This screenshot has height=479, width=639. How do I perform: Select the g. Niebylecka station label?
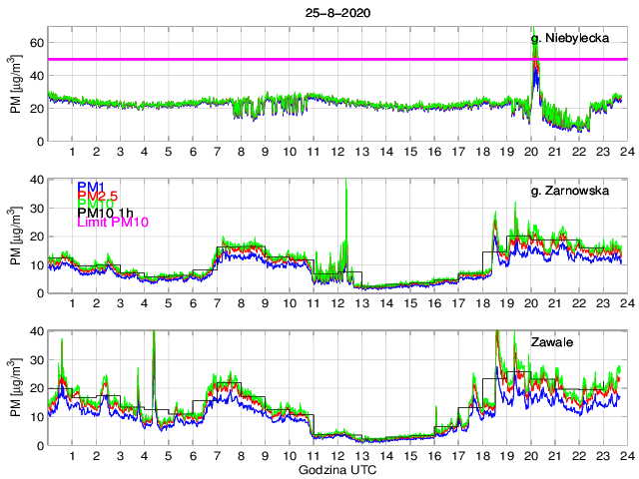(570, 38)
